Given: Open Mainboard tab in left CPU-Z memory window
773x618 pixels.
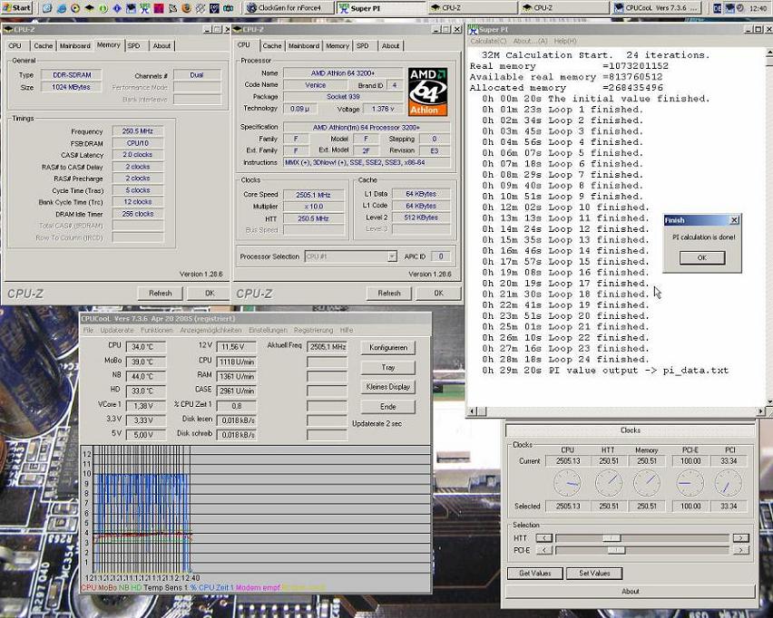Looking at the screenshot, I should click(x=75, y=46).
